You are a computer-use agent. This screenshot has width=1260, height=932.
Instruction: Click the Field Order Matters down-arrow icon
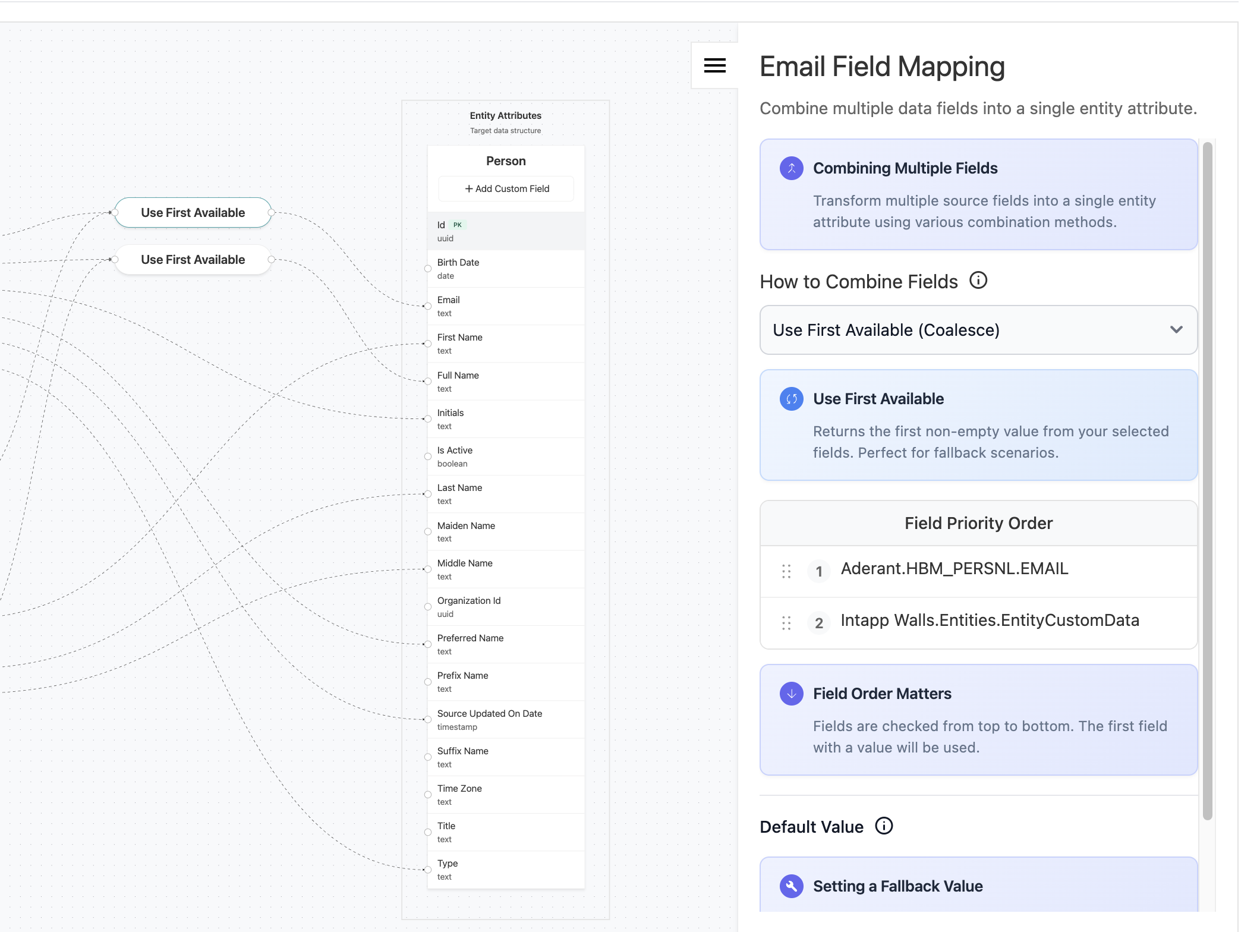pos(791,694)
